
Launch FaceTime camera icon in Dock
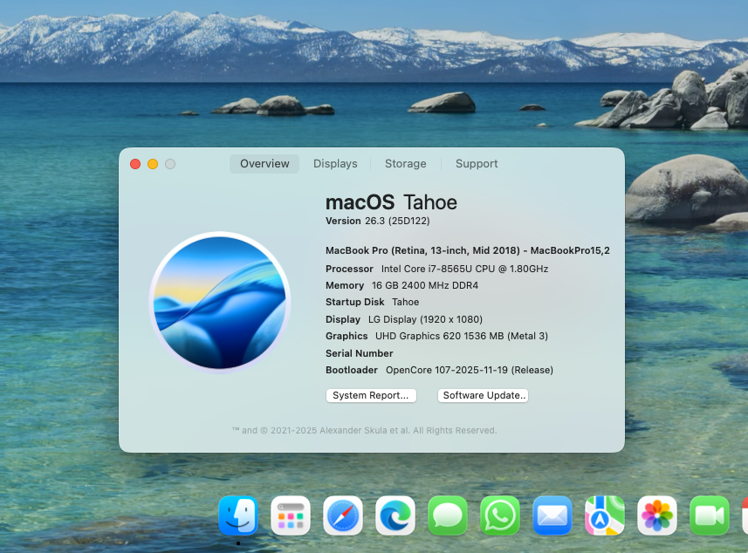click(710, 515)
